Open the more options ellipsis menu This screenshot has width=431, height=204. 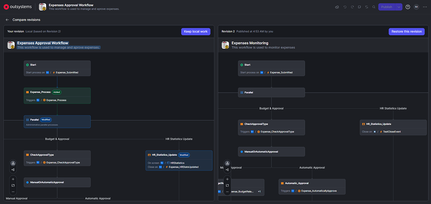tap(425, 7)
